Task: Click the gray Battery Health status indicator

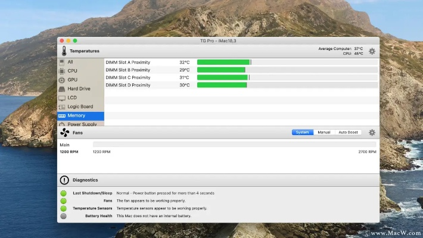Action: pyautogui.click(x=63, y=216)
